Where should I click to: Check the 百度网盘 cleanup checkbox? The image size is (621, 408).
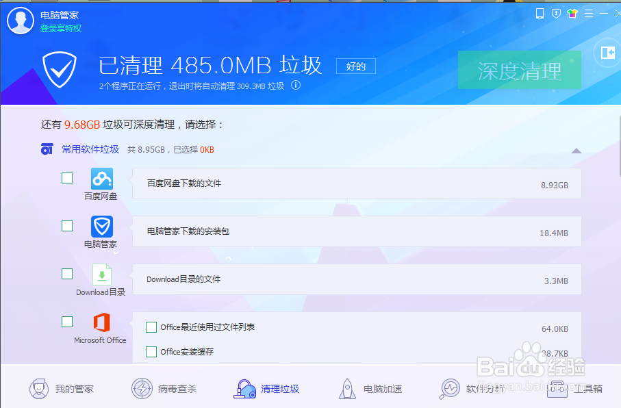pyautogui.click(x=67, y=178)
